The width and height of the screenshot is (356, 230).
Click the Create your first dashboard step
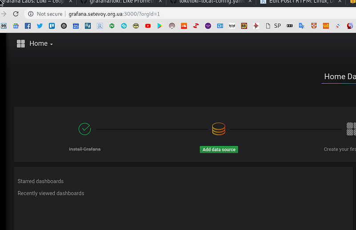click(x=340, y=149)
